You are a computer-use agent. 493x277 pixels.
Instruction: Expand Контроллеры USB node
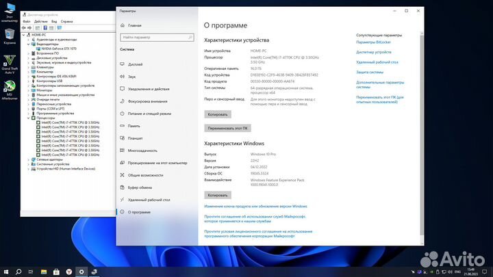coord(28,81)
